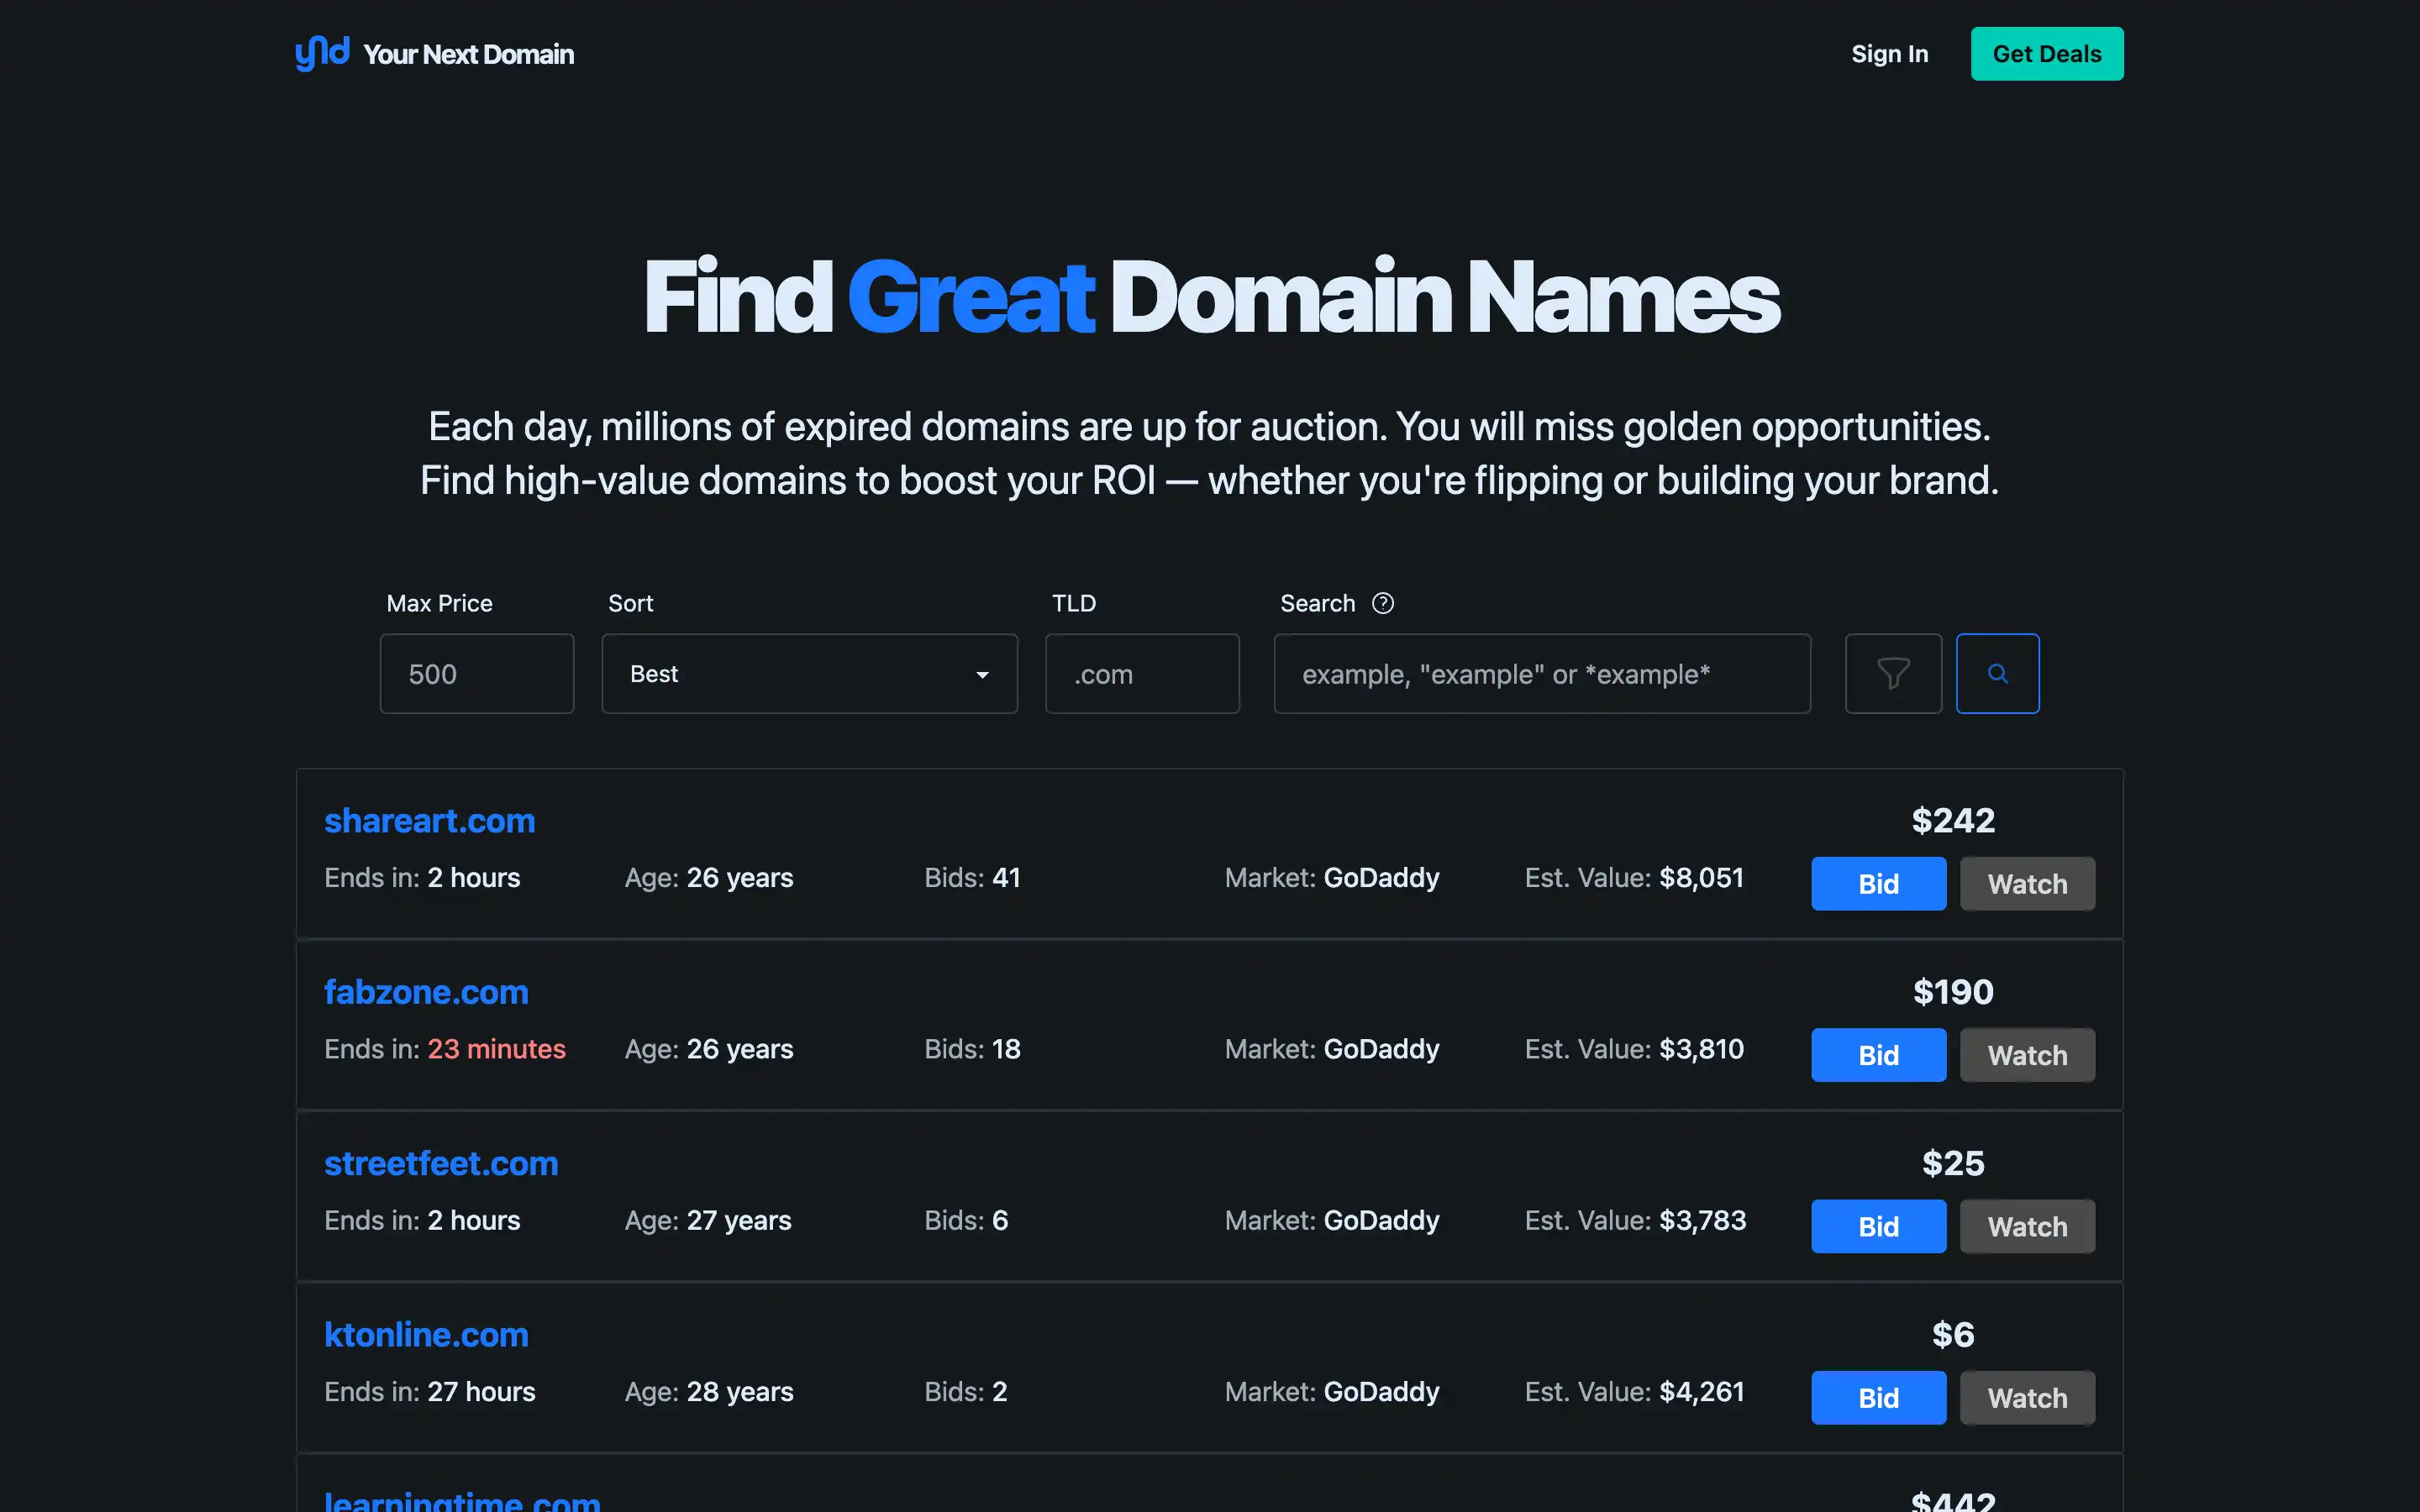Screen dimensions: 2420x1512
Task: Click the $25 price of streetfeet.com
Action: 1953,1163
